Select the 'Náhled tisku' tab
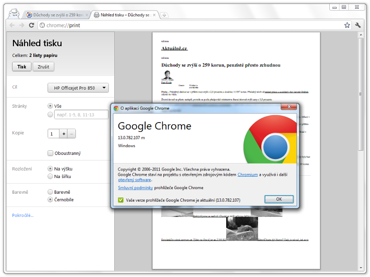 [x=124, y=15]
